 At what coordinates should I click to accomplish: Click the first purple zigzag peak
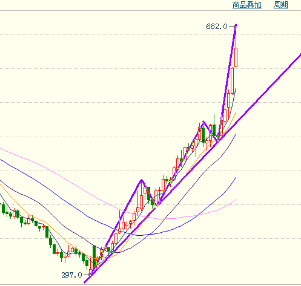[141, 180]
